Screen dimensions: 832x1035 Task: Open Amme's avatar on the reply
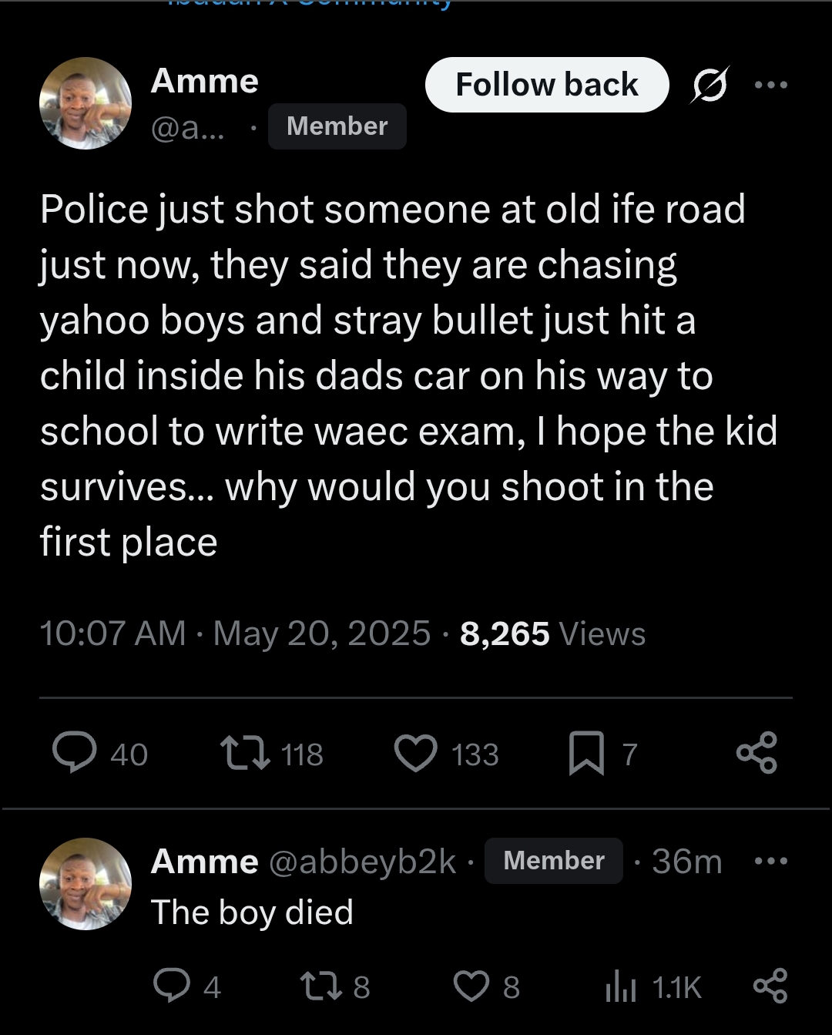(x=86, y=884)
